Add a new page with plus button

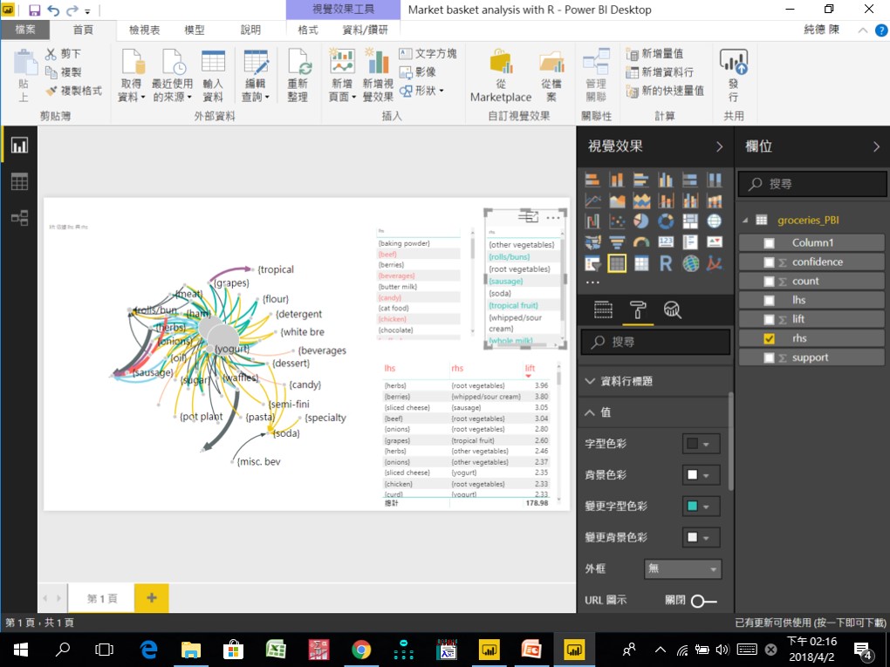click(x=152, y=598)
